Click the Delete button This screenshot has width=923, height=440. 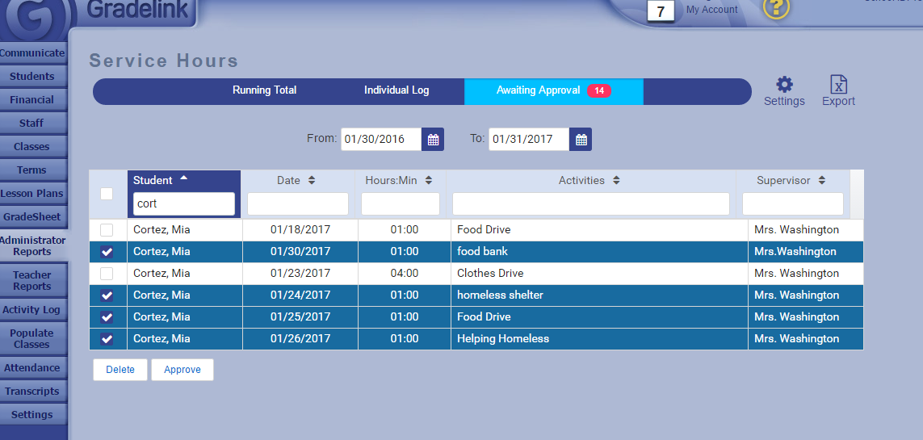click(120, 370)
